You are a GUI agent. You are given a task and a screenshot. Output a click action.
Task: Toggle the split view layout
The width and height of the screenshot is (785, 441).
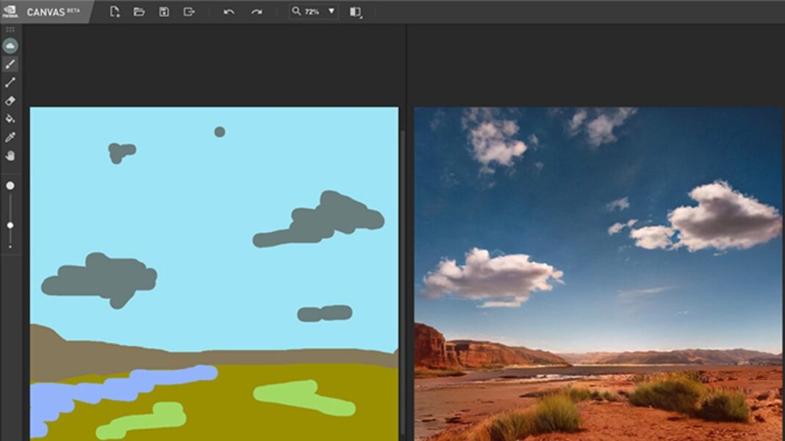[356, 12]
